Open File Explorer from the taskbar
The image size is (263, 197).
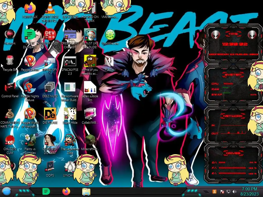(x=86, y=192)
